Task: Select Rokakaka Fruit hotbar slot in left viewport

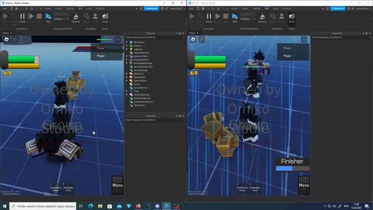Action: [68, 188]
